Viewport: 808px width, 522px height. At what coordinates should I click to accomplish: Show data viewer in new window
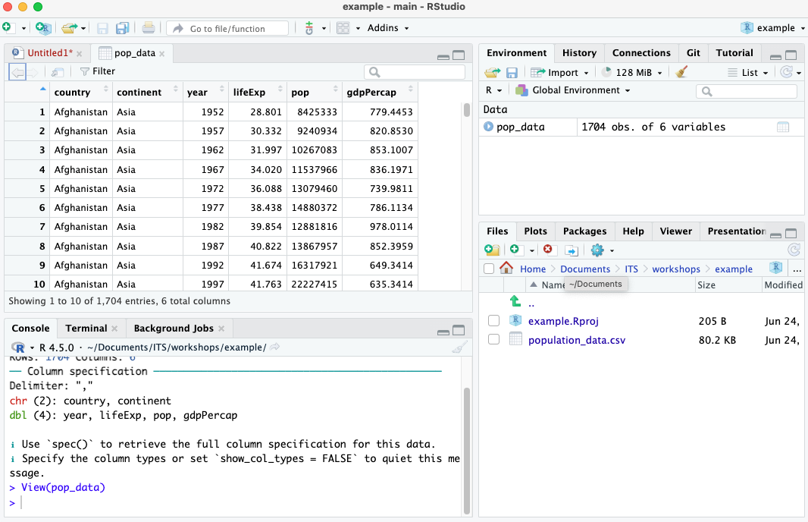[x=58, y=71]
